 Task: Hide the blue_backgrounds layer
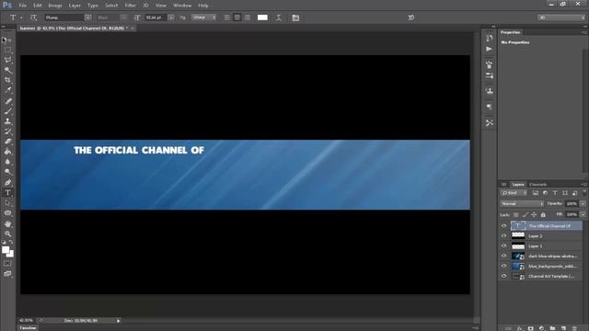(x=503, y=266)
